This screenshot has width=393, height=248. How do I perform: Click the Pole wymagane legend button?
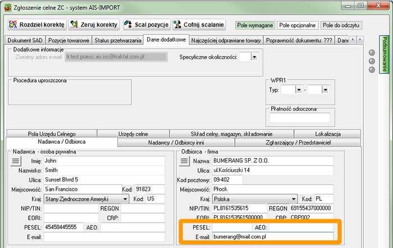(x=255, y=25)
